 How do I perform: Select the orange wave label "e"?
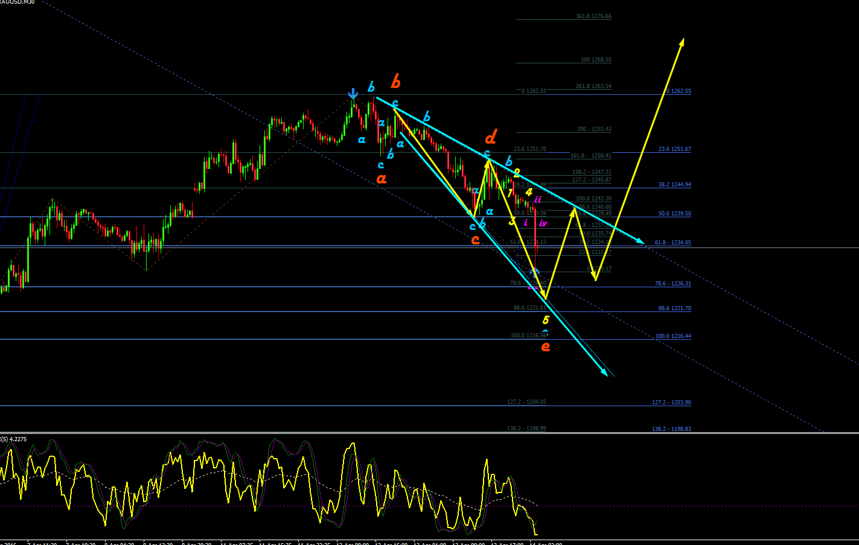(x=546, y=346)
